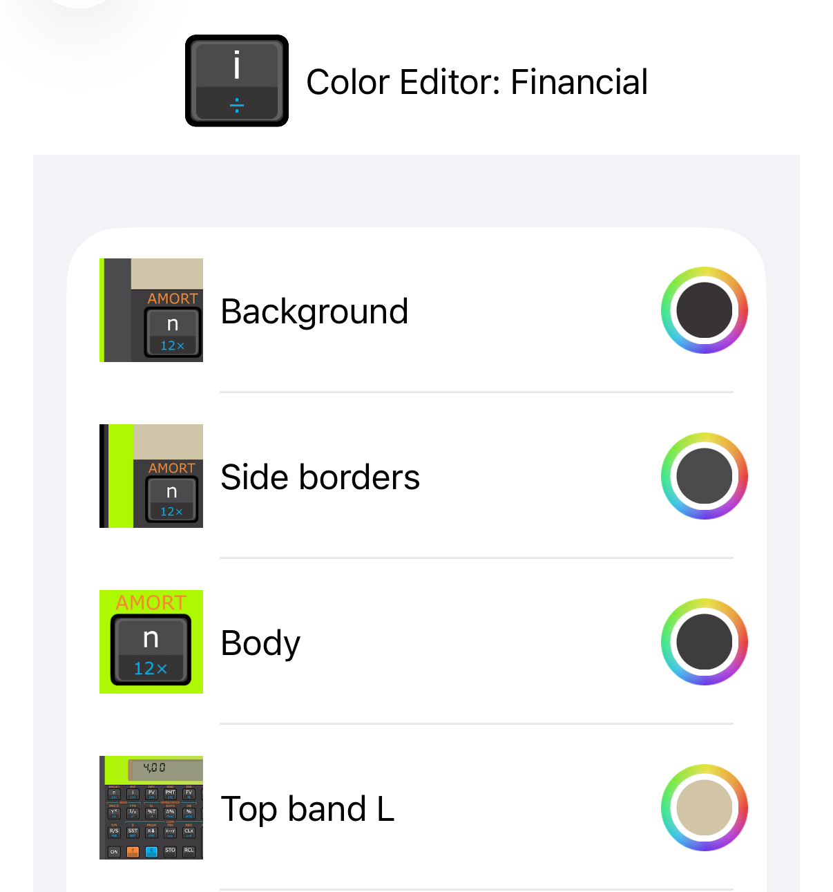Viewport: 833px width, 892px height.
Task: Tap the "n 12×" key in Body preview
Action: (151, 650)
